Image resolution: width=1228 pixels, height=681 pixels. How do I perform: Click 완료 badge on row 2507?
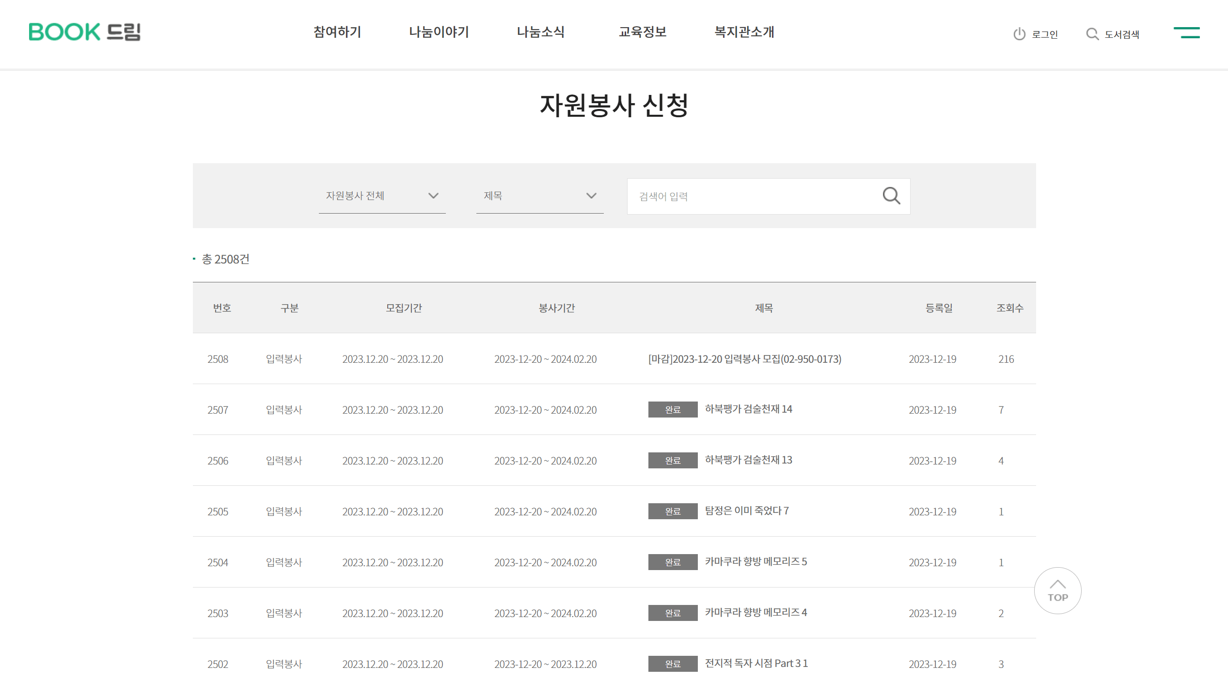tap(673, 410)
